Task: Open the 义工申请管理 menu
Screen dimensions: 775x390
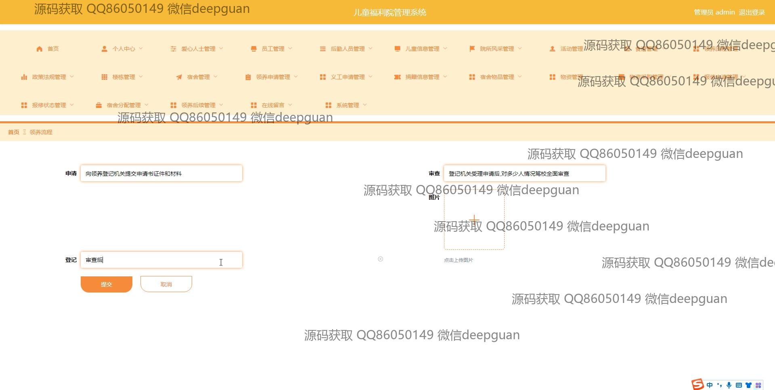Action: [x=348, y=77]
